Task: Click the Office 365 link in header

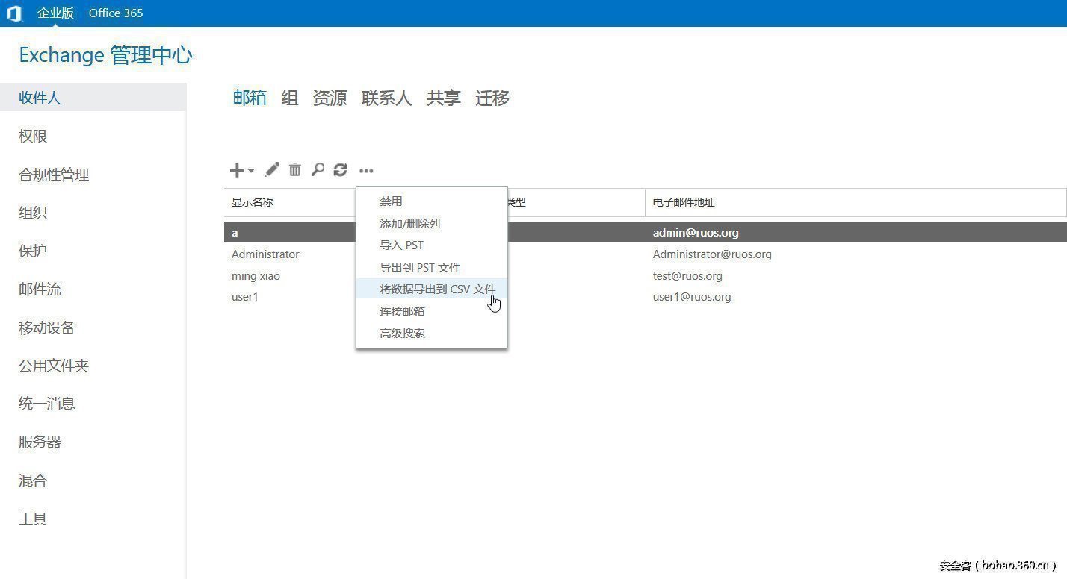Action: tap(116, 13)
